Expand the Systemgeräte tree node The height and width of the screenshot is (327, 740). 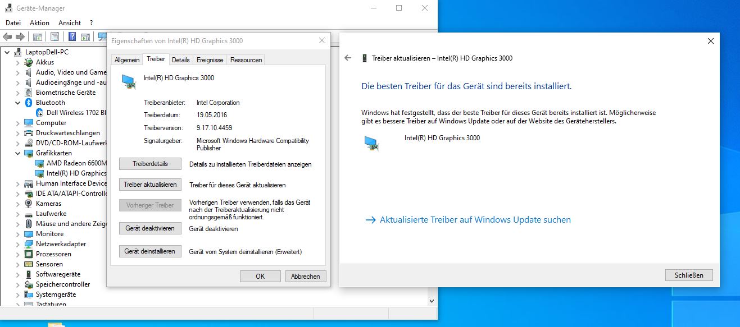point(18,294)
